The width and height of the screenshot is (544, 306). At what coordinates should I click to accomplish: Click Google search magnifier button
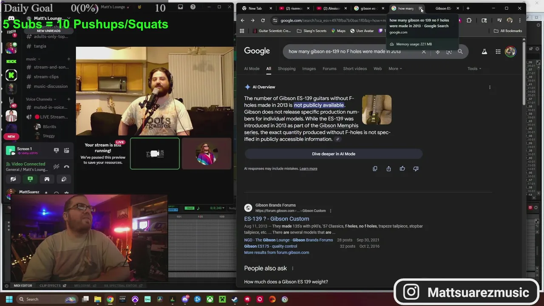coord(460,51)
